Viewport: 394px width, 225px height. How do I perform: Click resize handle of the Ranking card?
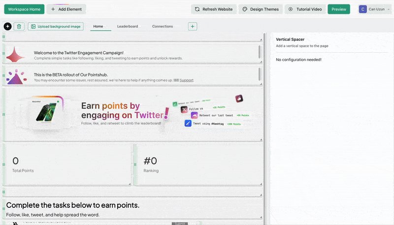point(261,184)
